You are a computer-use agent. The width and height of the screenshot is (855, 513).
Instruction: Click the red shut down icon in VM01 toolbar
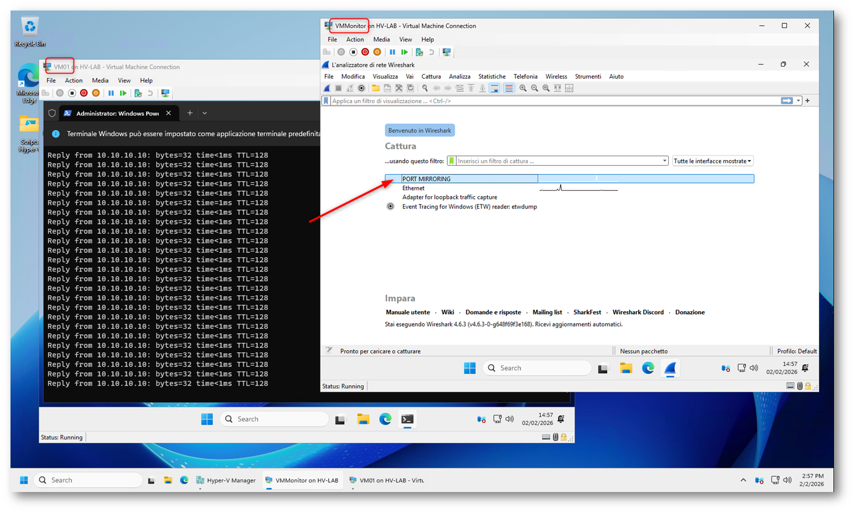(x=84, y=93)
